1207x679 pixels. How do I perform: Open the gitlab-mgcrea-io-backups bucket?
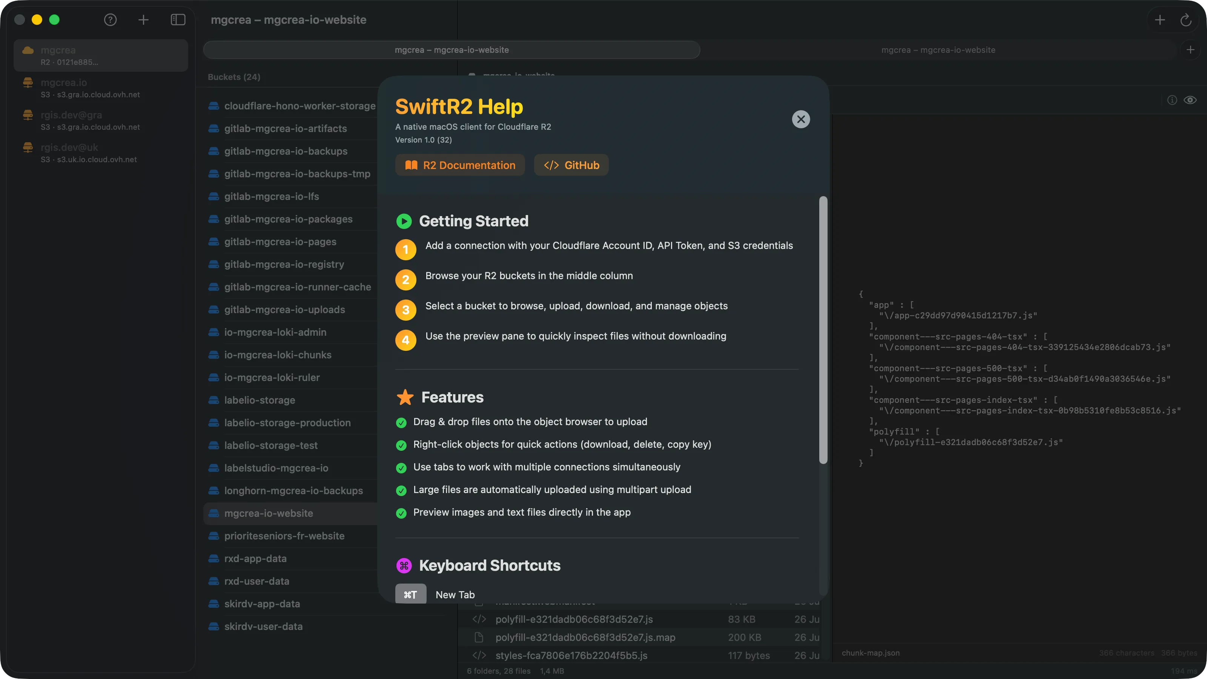tap(286, 151)
